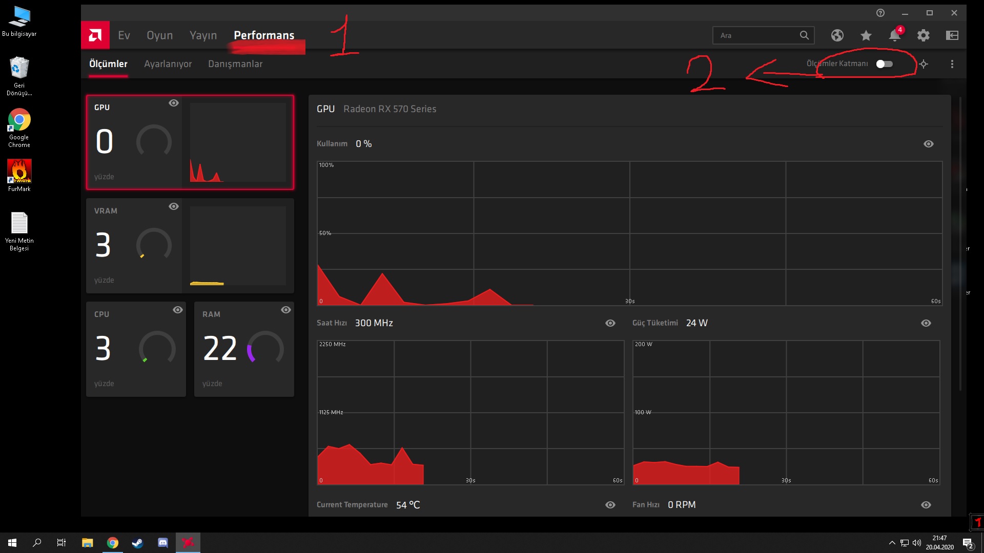Click the taskbar clock and date
The height and width of the screenshot is (553, 984).
939,543
